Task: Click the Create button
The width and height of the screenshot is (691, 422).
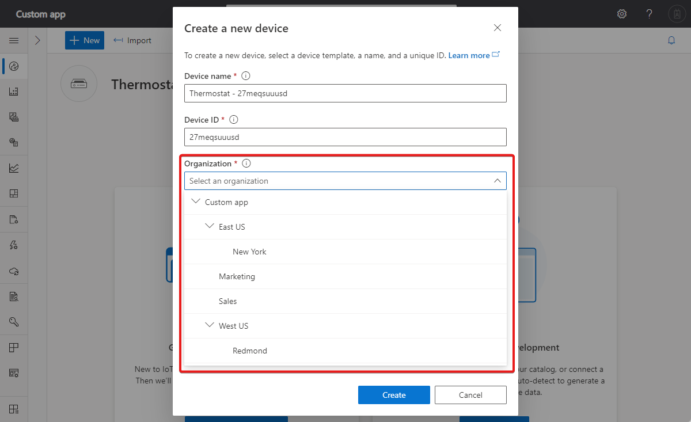Action: (394, 395)
